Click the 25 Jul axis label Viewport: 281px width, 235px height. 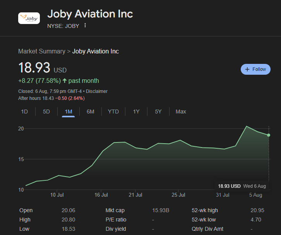178,195
